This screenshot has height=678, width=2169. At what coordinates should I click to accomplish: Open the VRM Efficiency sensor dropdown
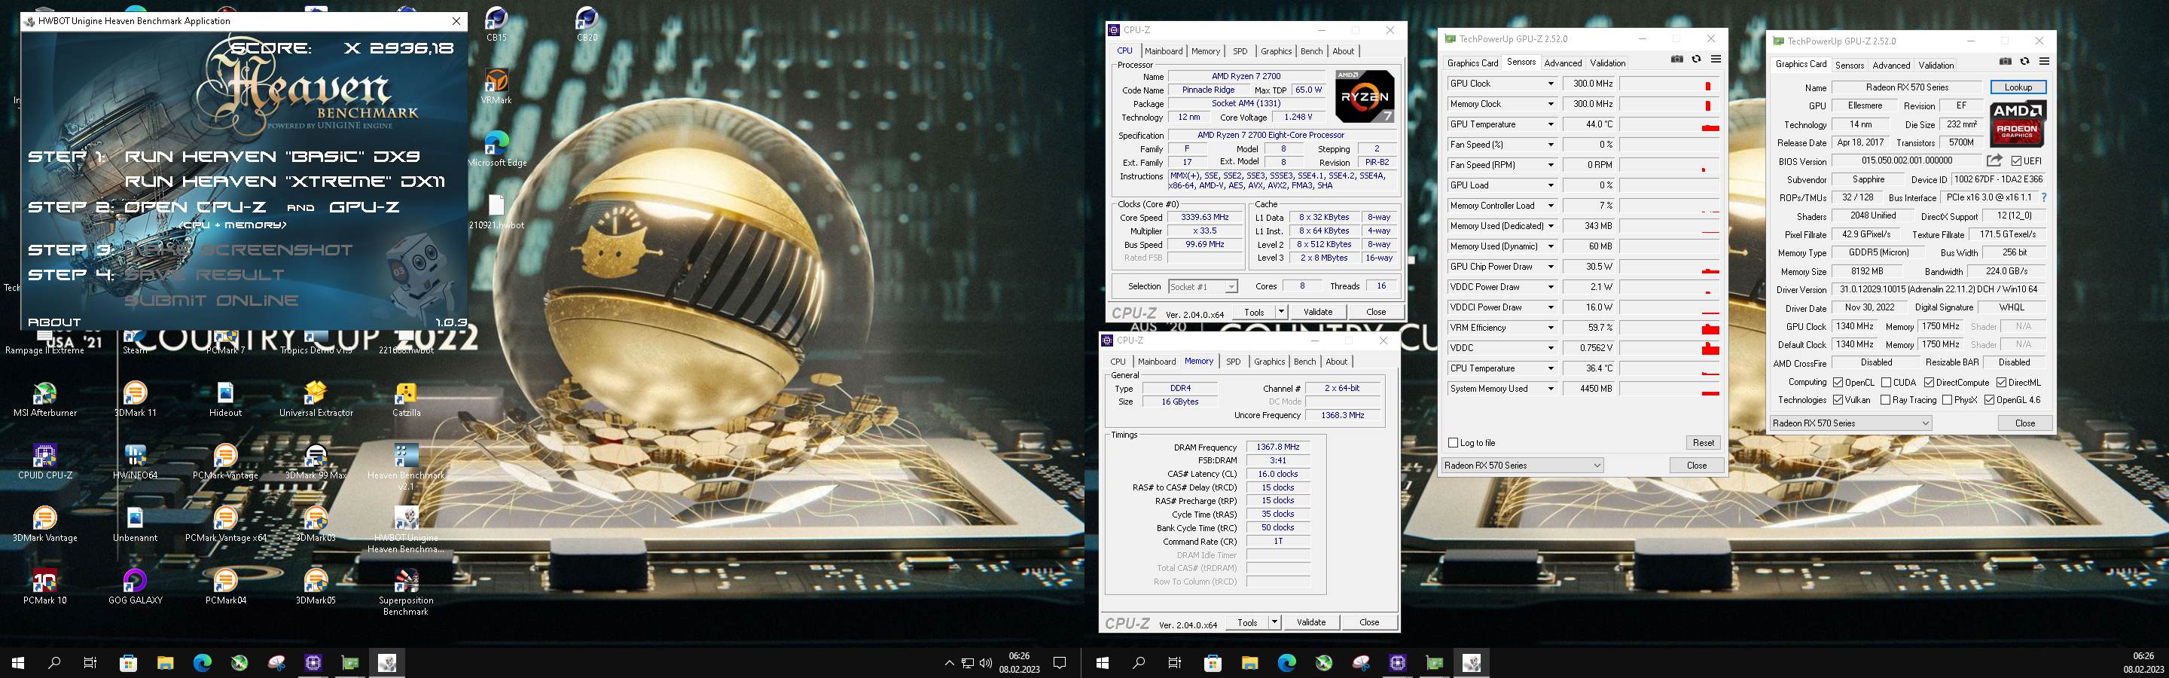(x=1550, y=328)
